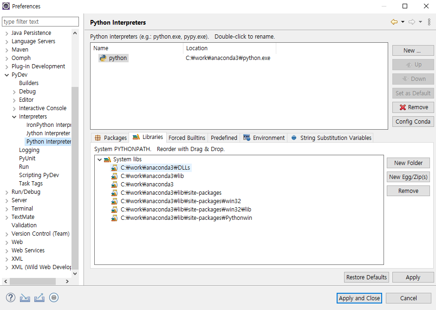
Task: Focus the type filter text field
Action: [x=40, y=22]
